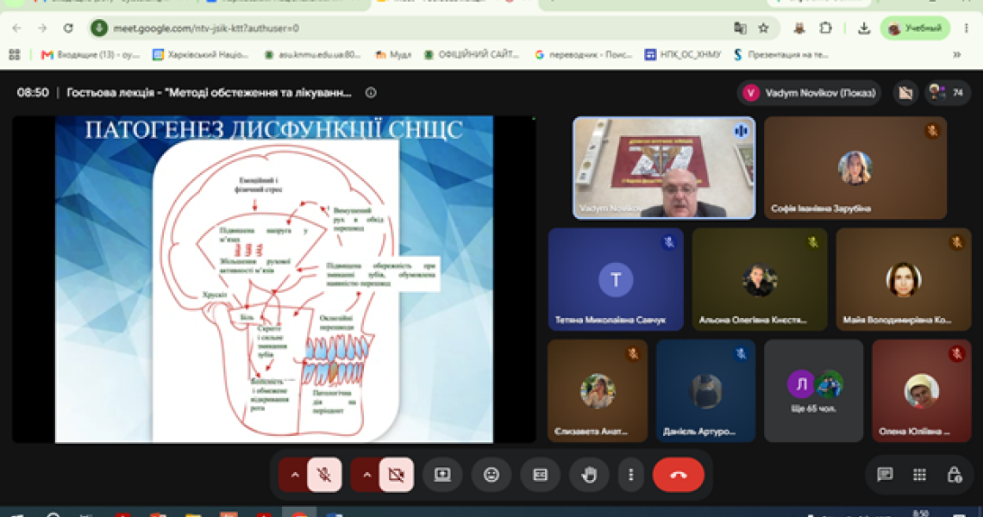
Task: Bookmark this page with the star icon
Action: click(763, 28)
